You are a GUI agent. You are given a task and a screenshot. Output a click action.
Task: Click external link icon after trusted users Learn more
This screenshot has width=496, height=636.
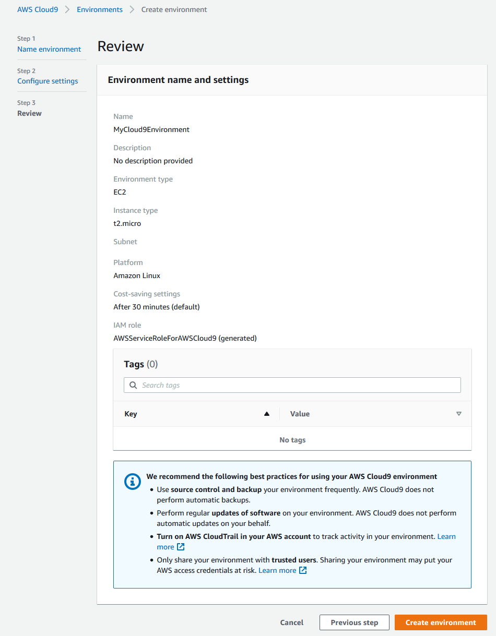pos(303,570)
